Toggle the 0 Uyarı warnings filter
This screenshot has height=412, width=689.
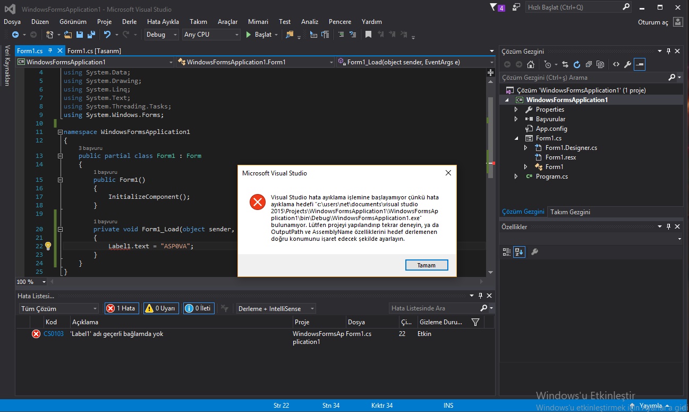point(161,308)
